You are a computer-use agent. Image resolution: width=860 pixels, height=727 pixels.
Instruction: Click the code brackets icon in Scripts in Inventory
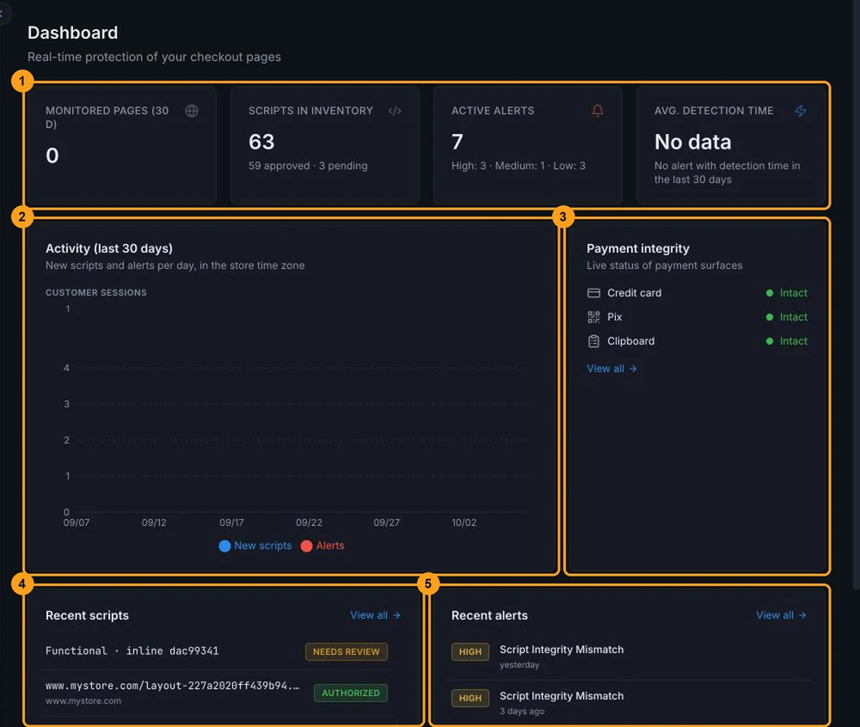(x=395, y=111)
